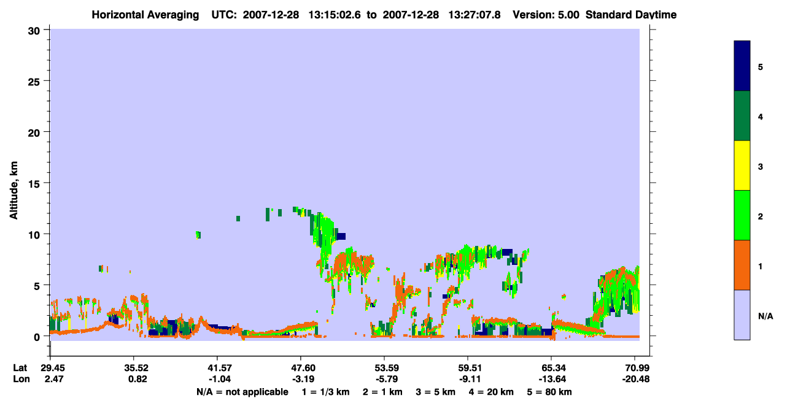Click 'Version: 5.00' in the title
798x409 pixels.
[546, 15]
